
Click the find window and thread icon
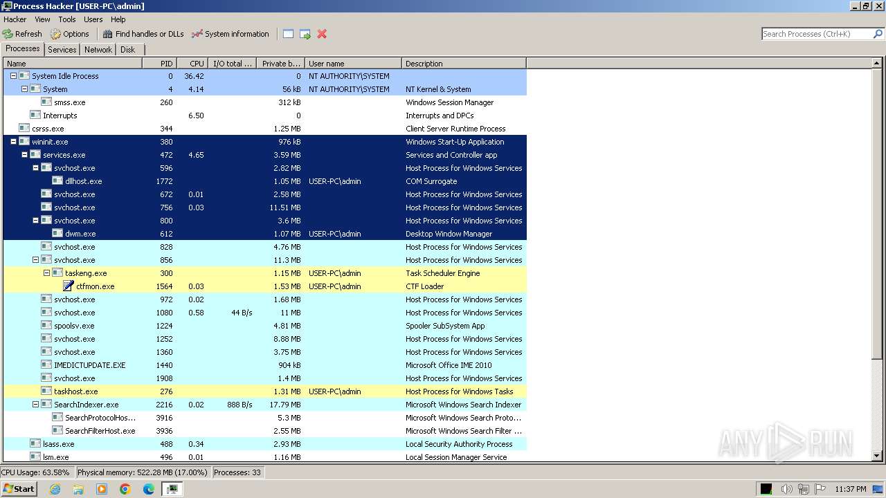coord(305,34)
